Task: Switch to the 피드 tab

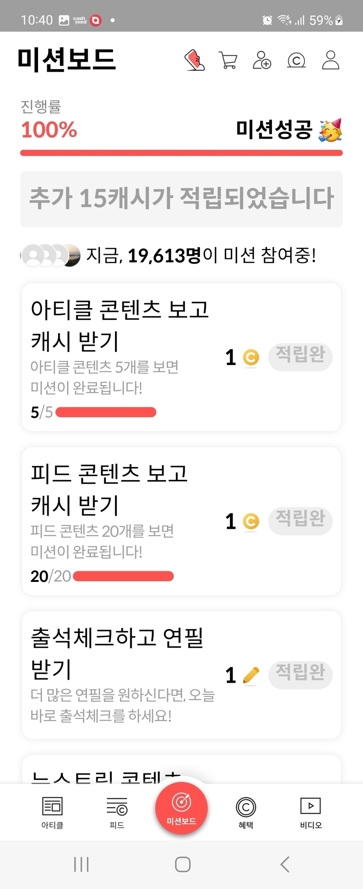Action: pyautogui.click(x=117, y=812)
